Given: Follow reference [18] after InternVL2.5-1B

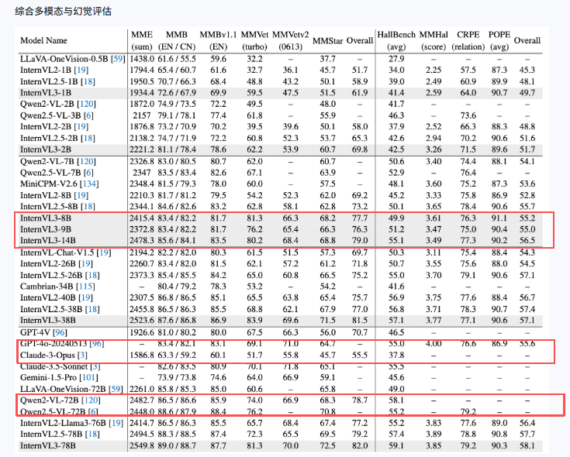Looking at the screenshot, I should (88, 81).
